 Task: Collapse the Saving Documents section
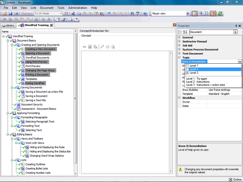pos(12,88)
